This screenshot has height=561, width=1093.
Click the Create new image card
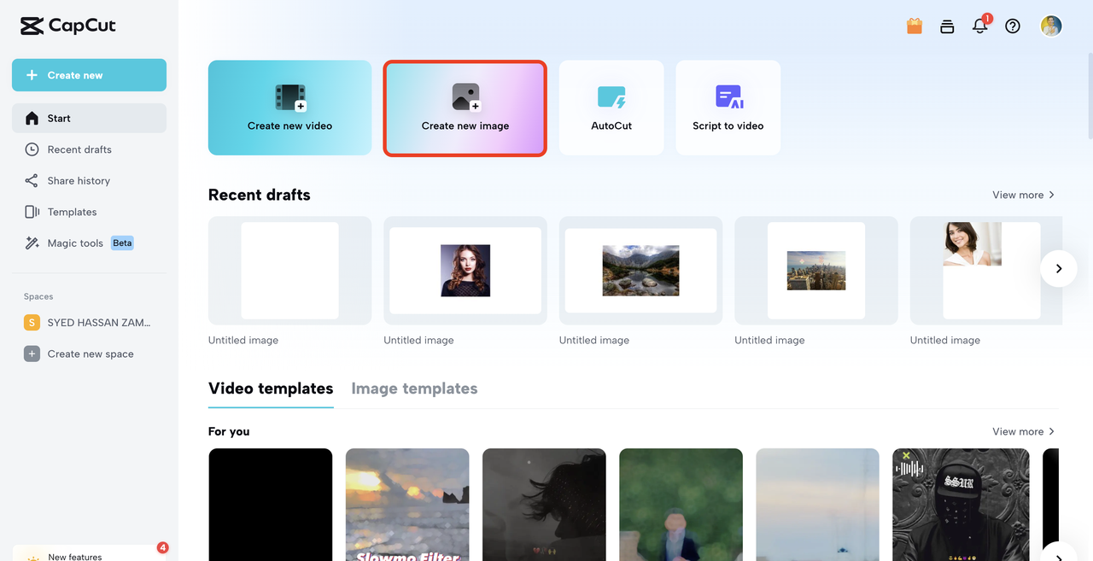(465, 108)
